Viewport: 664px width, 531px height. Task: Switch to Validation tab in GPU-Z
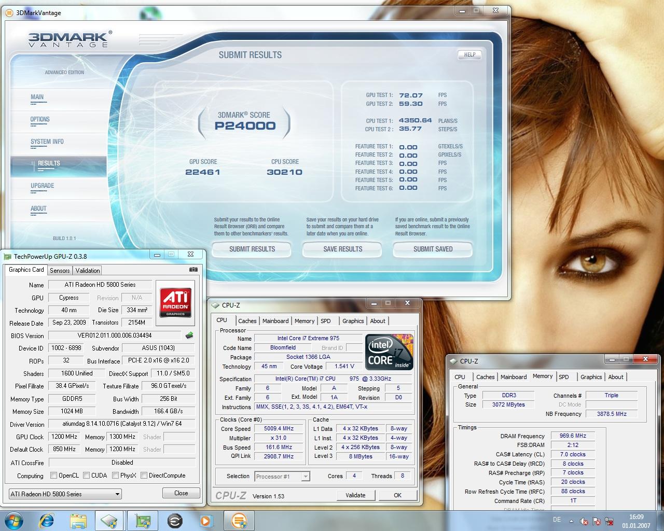click(x=88, y=271)
